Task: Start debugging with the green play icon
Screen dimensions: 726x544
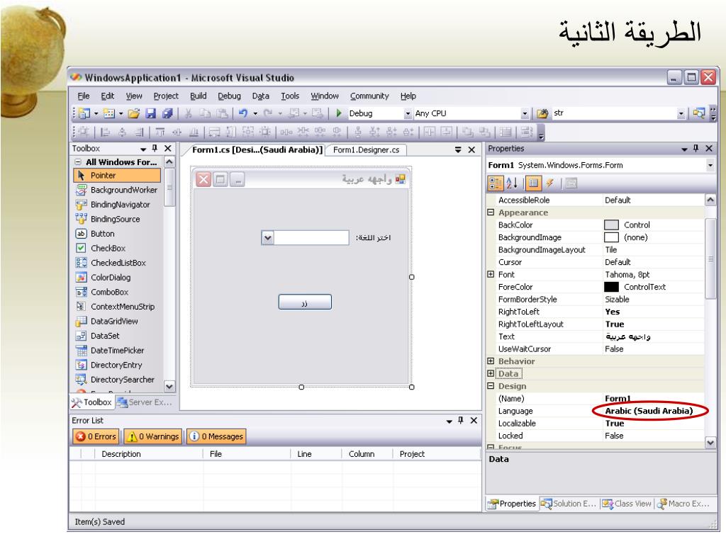Action: tap(339, 113)
